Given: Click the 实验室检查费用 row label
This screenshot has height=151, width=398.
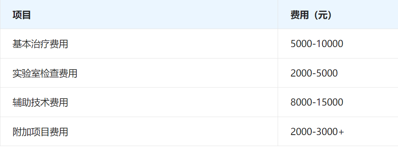Looking at the screenshot, I should click(x=45, y=73).
